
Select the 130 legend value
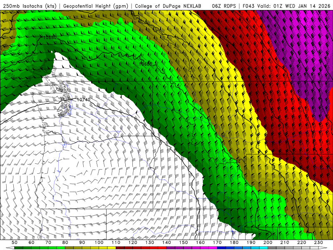(150, 242)
